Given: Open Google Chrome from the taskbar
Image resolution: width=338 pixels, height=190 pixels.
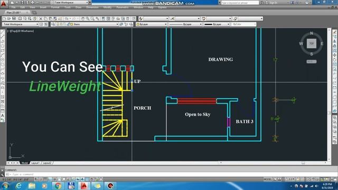Looking at the screenshot, I should (x=58, y=186).
